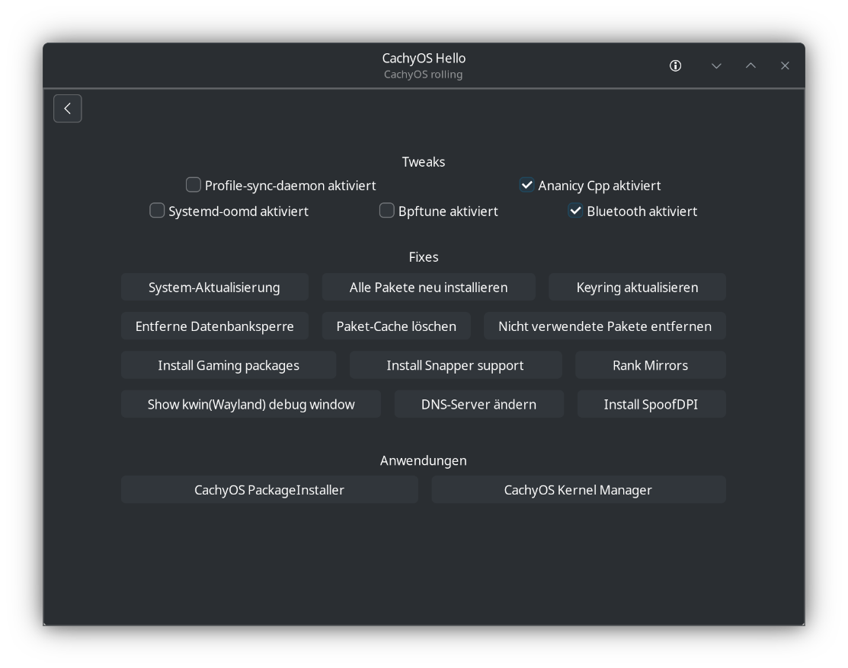Image resolution: width=848 pixels, height=668 pixels.
Task: Disable Ananicy Cpp checkbox
Action: pos(526,185)
